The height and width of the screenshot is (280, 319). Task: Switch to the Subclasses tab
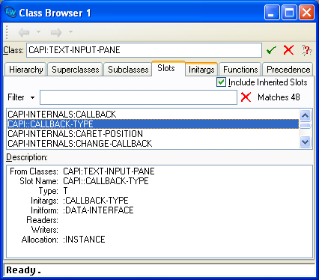(x=128, y=70)
